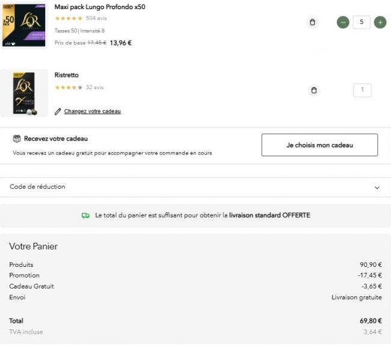The image size is (391, 345).
Task: Remove the Ristretto gift using trash icon
Action: [313, 90]
